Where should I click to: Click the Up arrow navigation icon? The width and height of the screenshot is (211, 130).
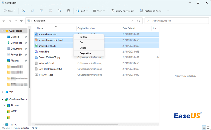pyautogui.click(x=21, y=21)
